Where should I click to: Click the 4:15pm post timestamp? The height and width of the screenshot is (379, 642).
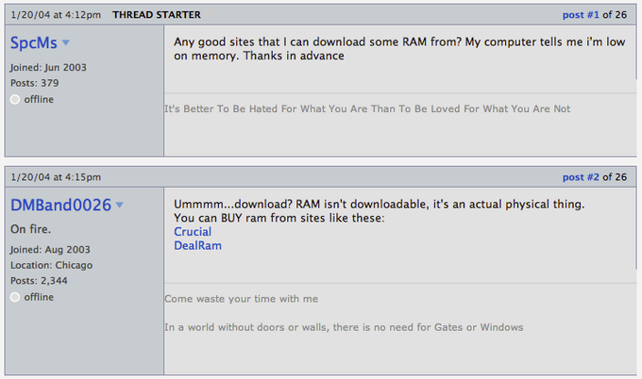(x=56, y=177)
